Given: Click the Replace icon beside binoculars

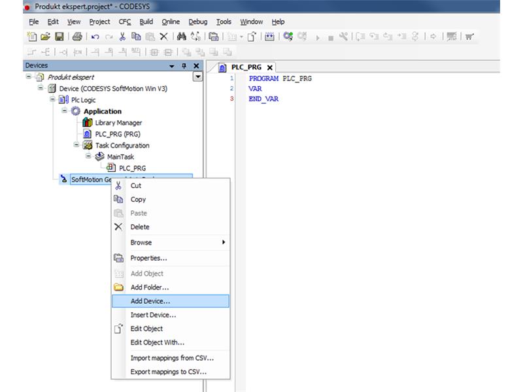Looking at the screenshot, I should pyautogui.click(x=195, y=37).
